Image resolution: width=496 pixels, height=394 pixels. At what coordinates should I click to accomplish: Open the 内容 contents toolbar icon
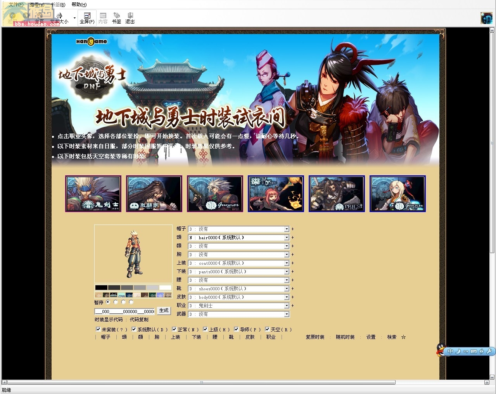[103, 18]
